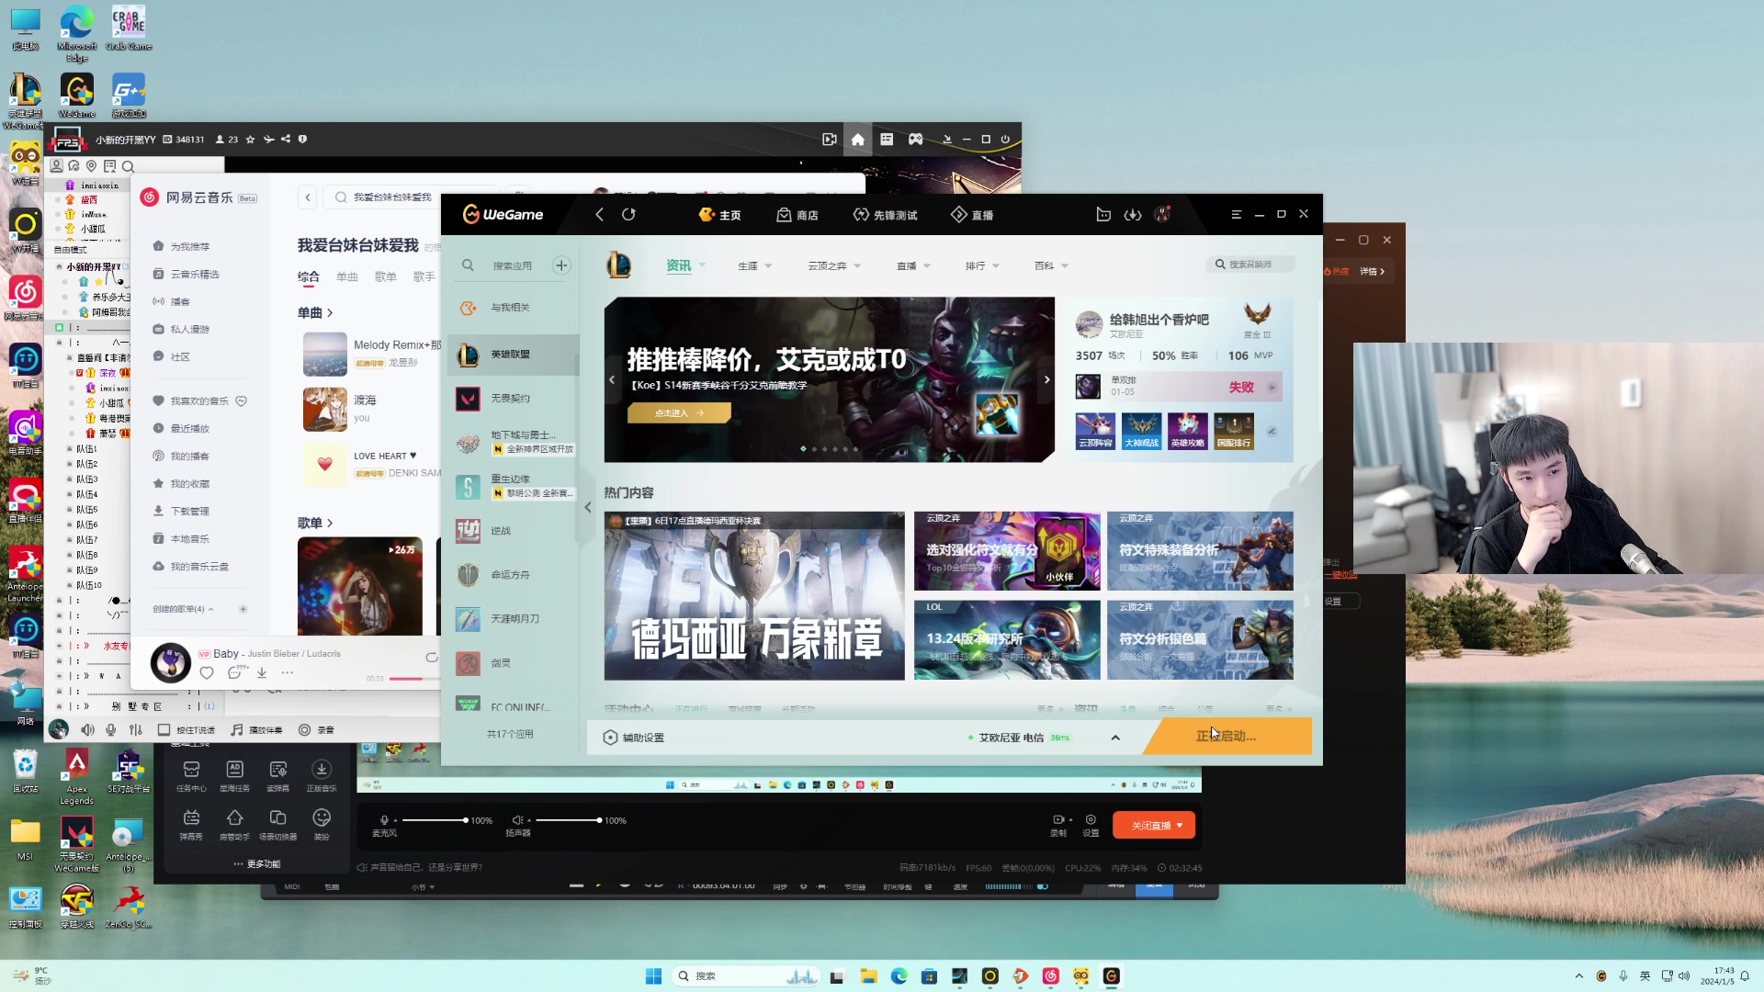
Task: Open 国服排行 shortcut tile
Action: click(x=1234, y=431)
